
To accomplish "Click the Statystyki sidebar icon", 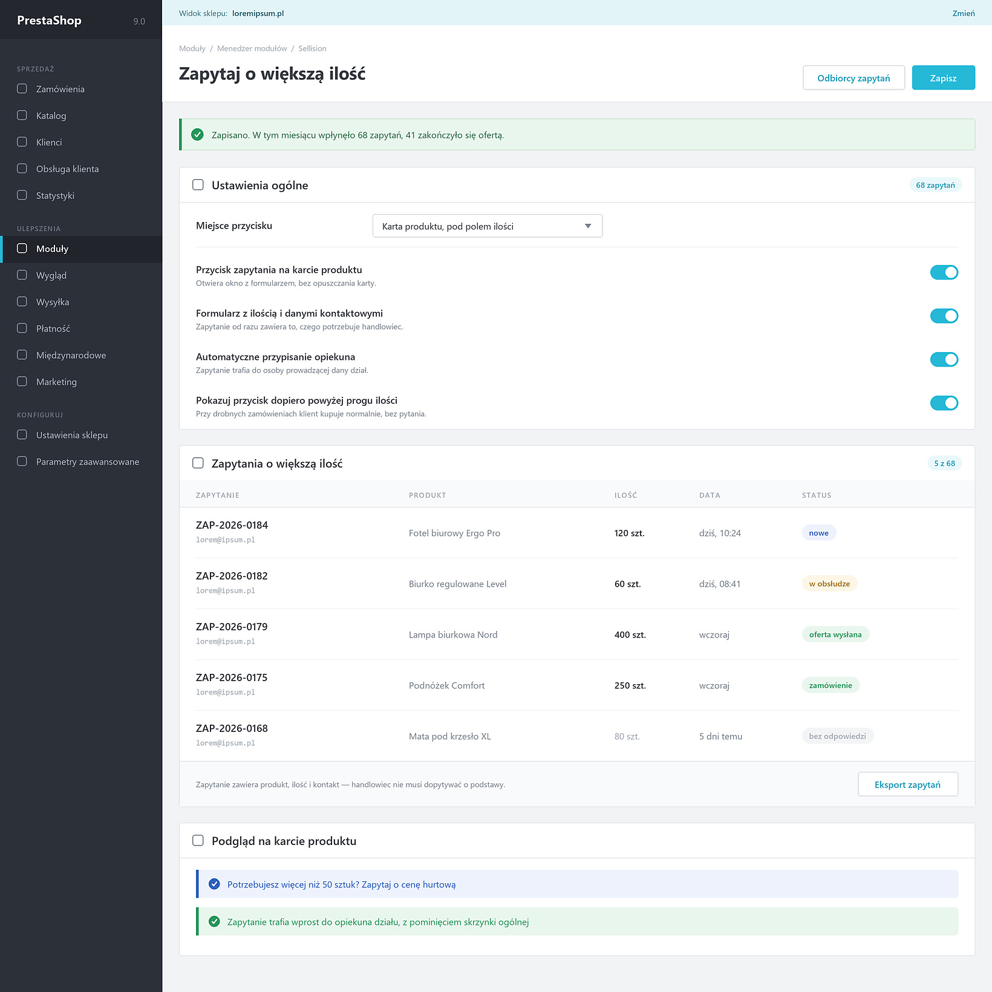I will (22, 195).
